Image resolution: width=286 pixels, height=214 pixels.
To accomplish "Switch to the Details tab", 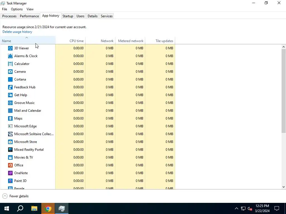I will tap(92, 16).
